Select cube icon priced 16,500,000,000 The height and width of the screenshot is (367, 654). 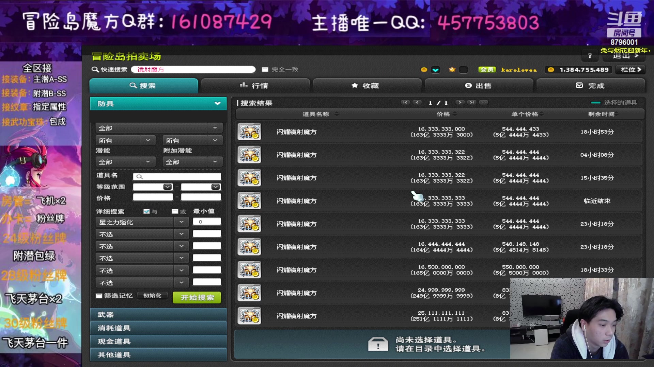click(x=249, y=270)
